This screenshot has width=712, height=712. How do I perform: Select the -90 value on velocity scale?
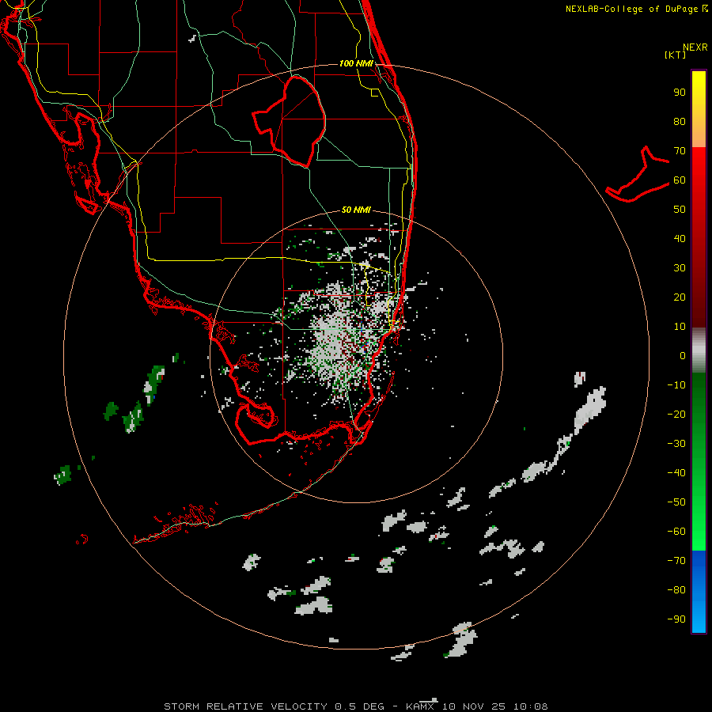[x=676, y=619]
